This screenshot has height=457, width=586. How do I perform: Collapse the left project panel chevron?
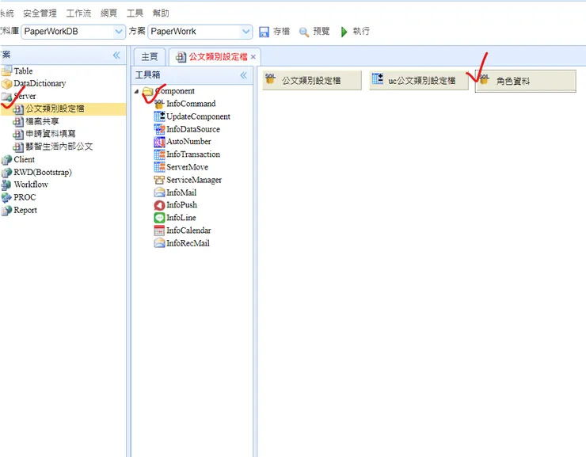click(x=116, y=55)
